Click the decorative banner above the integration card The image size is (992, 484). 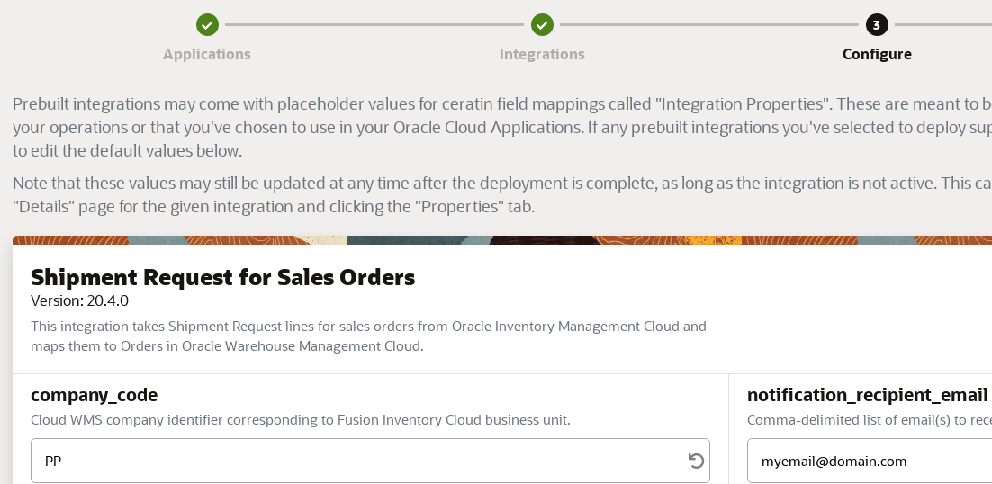click(495, 240)
